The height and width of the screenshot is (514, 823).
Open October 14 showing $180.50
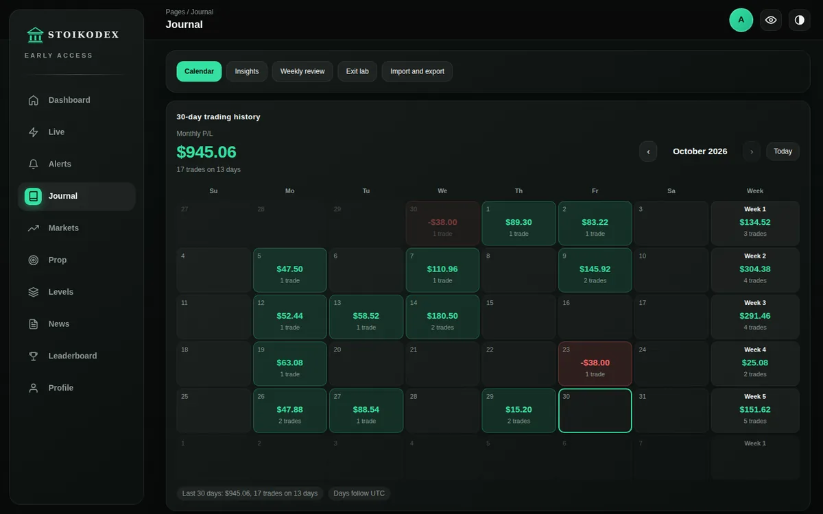[443, 317]
